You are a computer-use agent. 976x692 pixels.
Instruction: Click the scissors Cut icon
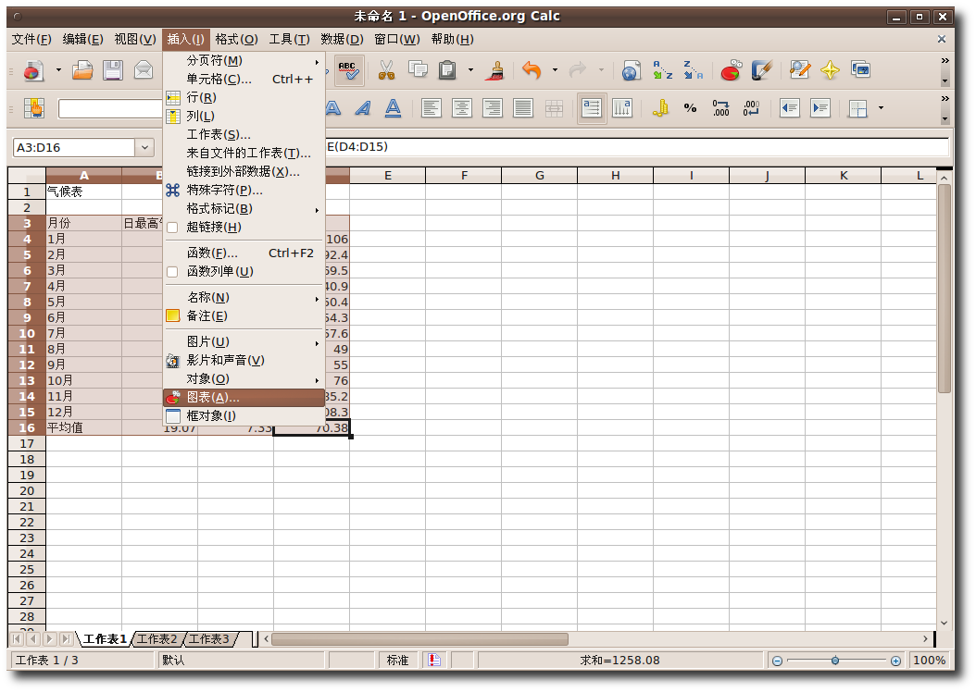click(386, 70)
